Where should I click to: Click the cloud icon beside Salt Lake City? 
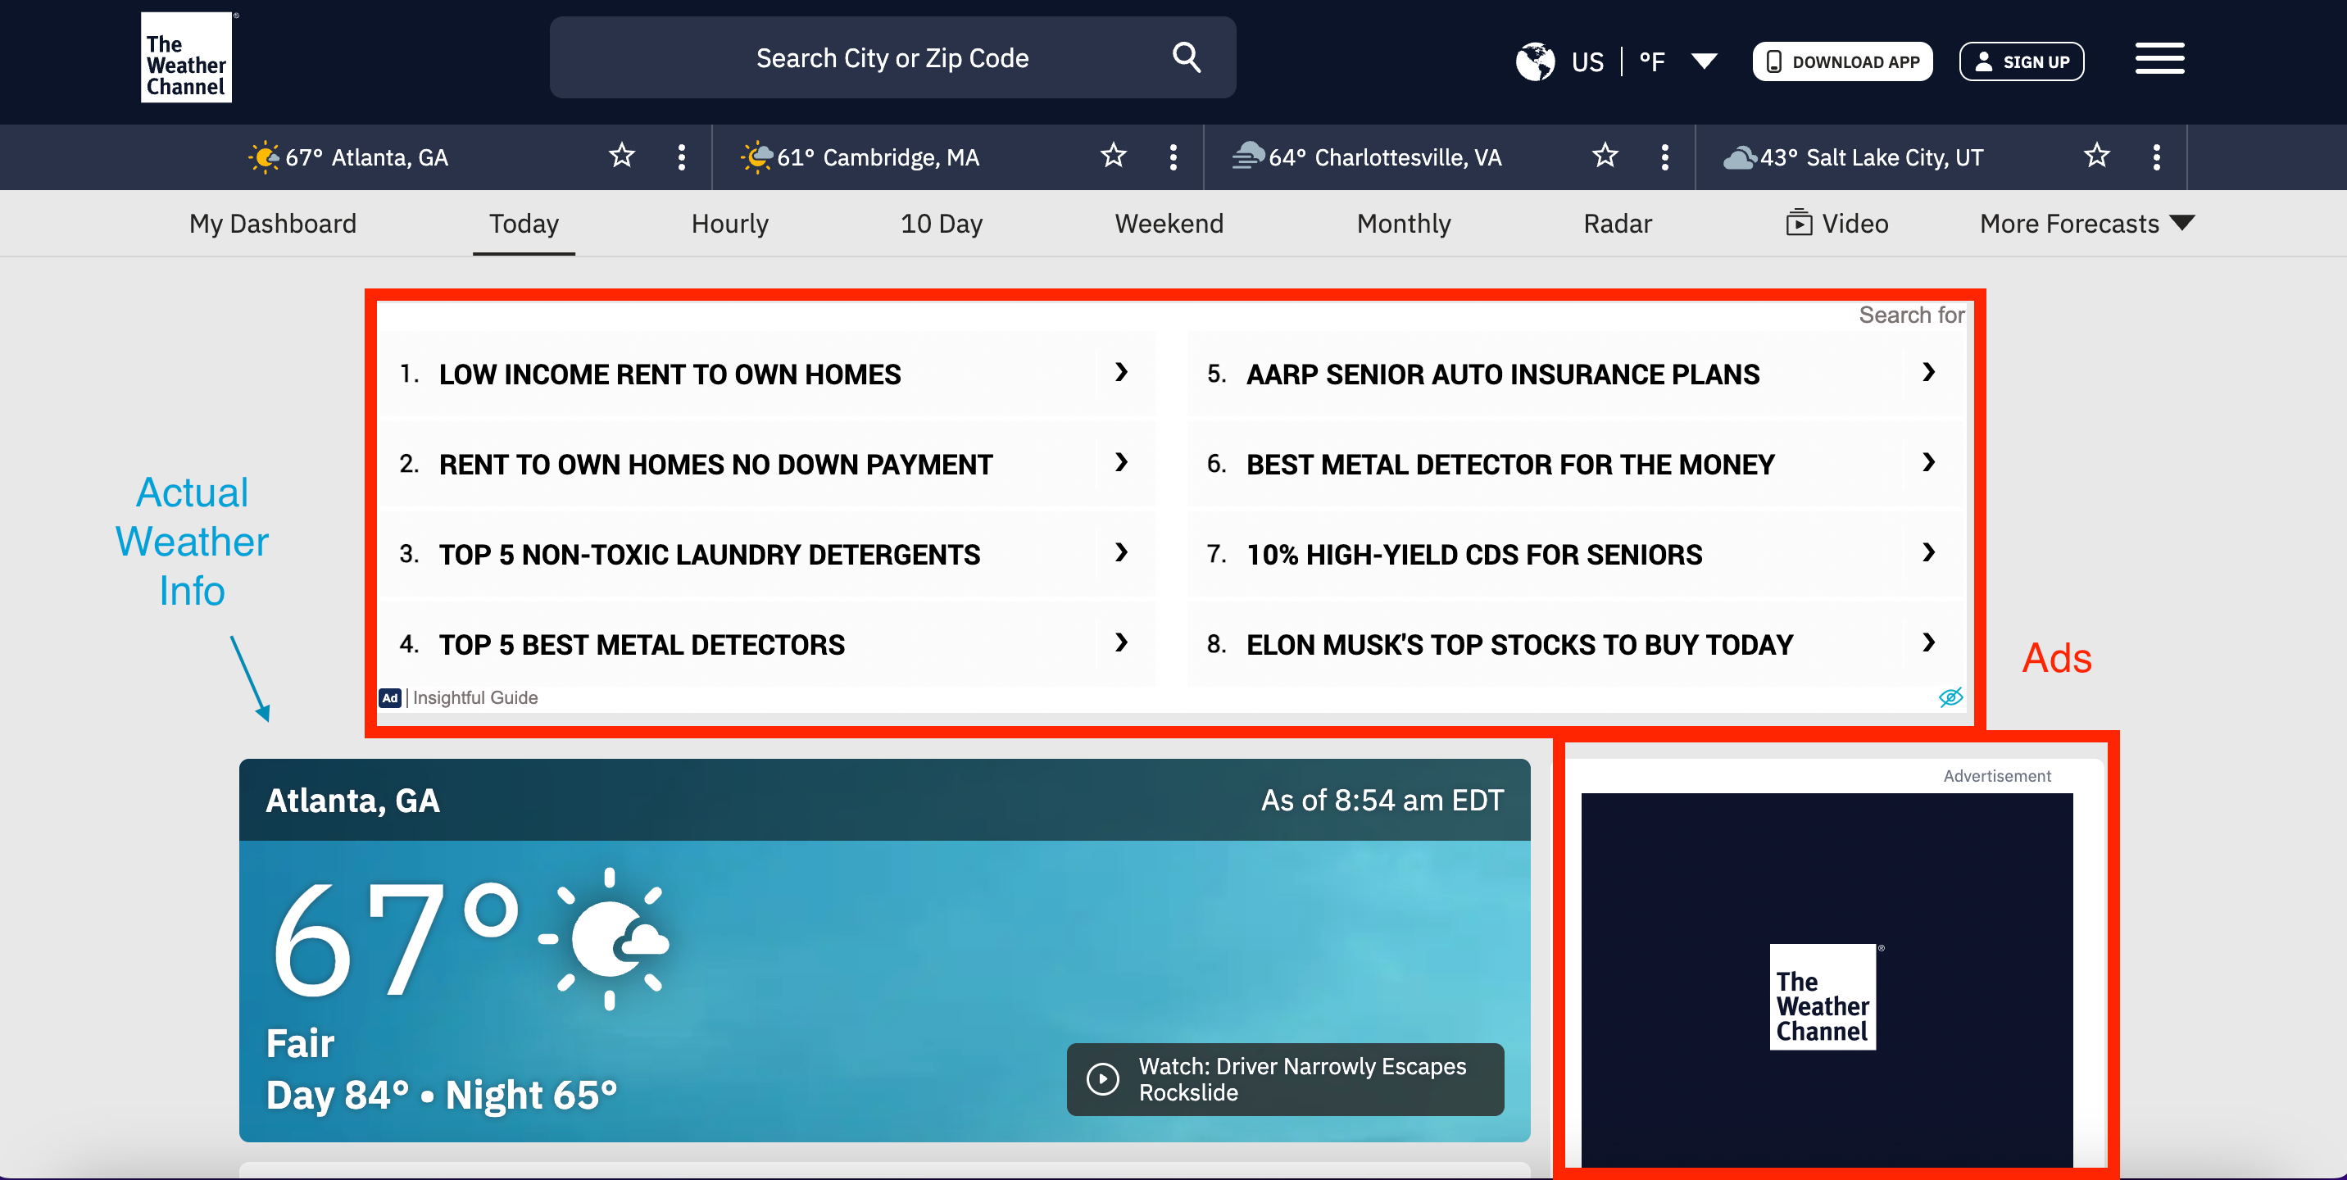click(x=1741, y=157)
